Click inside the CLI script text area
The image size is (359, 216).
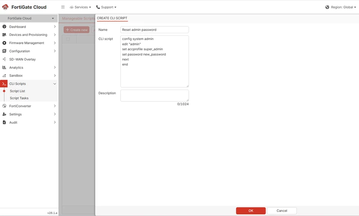(x=155, y=62)
